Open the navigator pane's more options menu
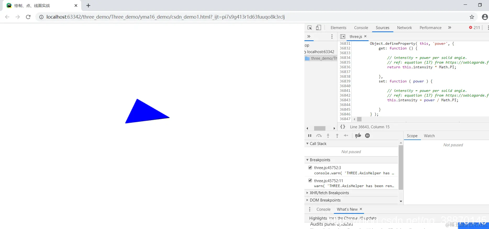489x229 pixels. (332, 37)
